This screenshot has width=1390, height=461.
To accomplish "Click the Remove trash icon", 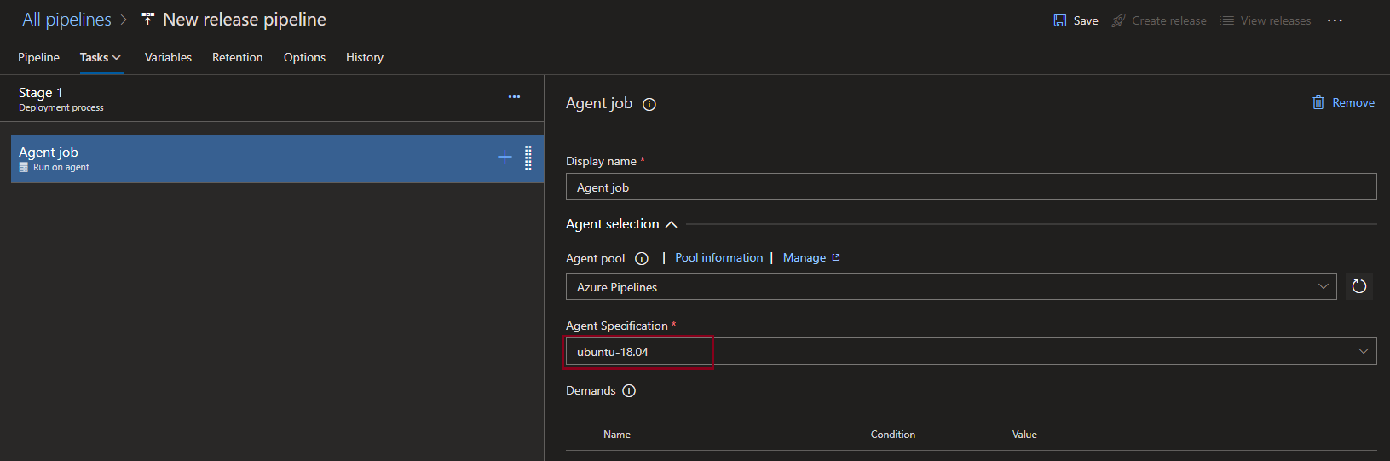I will 1318,102.
